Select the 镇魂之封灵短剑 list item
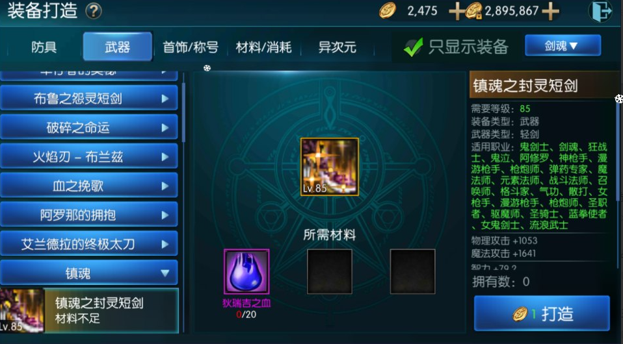Screen dimensions: 623x344 point(89,311)
